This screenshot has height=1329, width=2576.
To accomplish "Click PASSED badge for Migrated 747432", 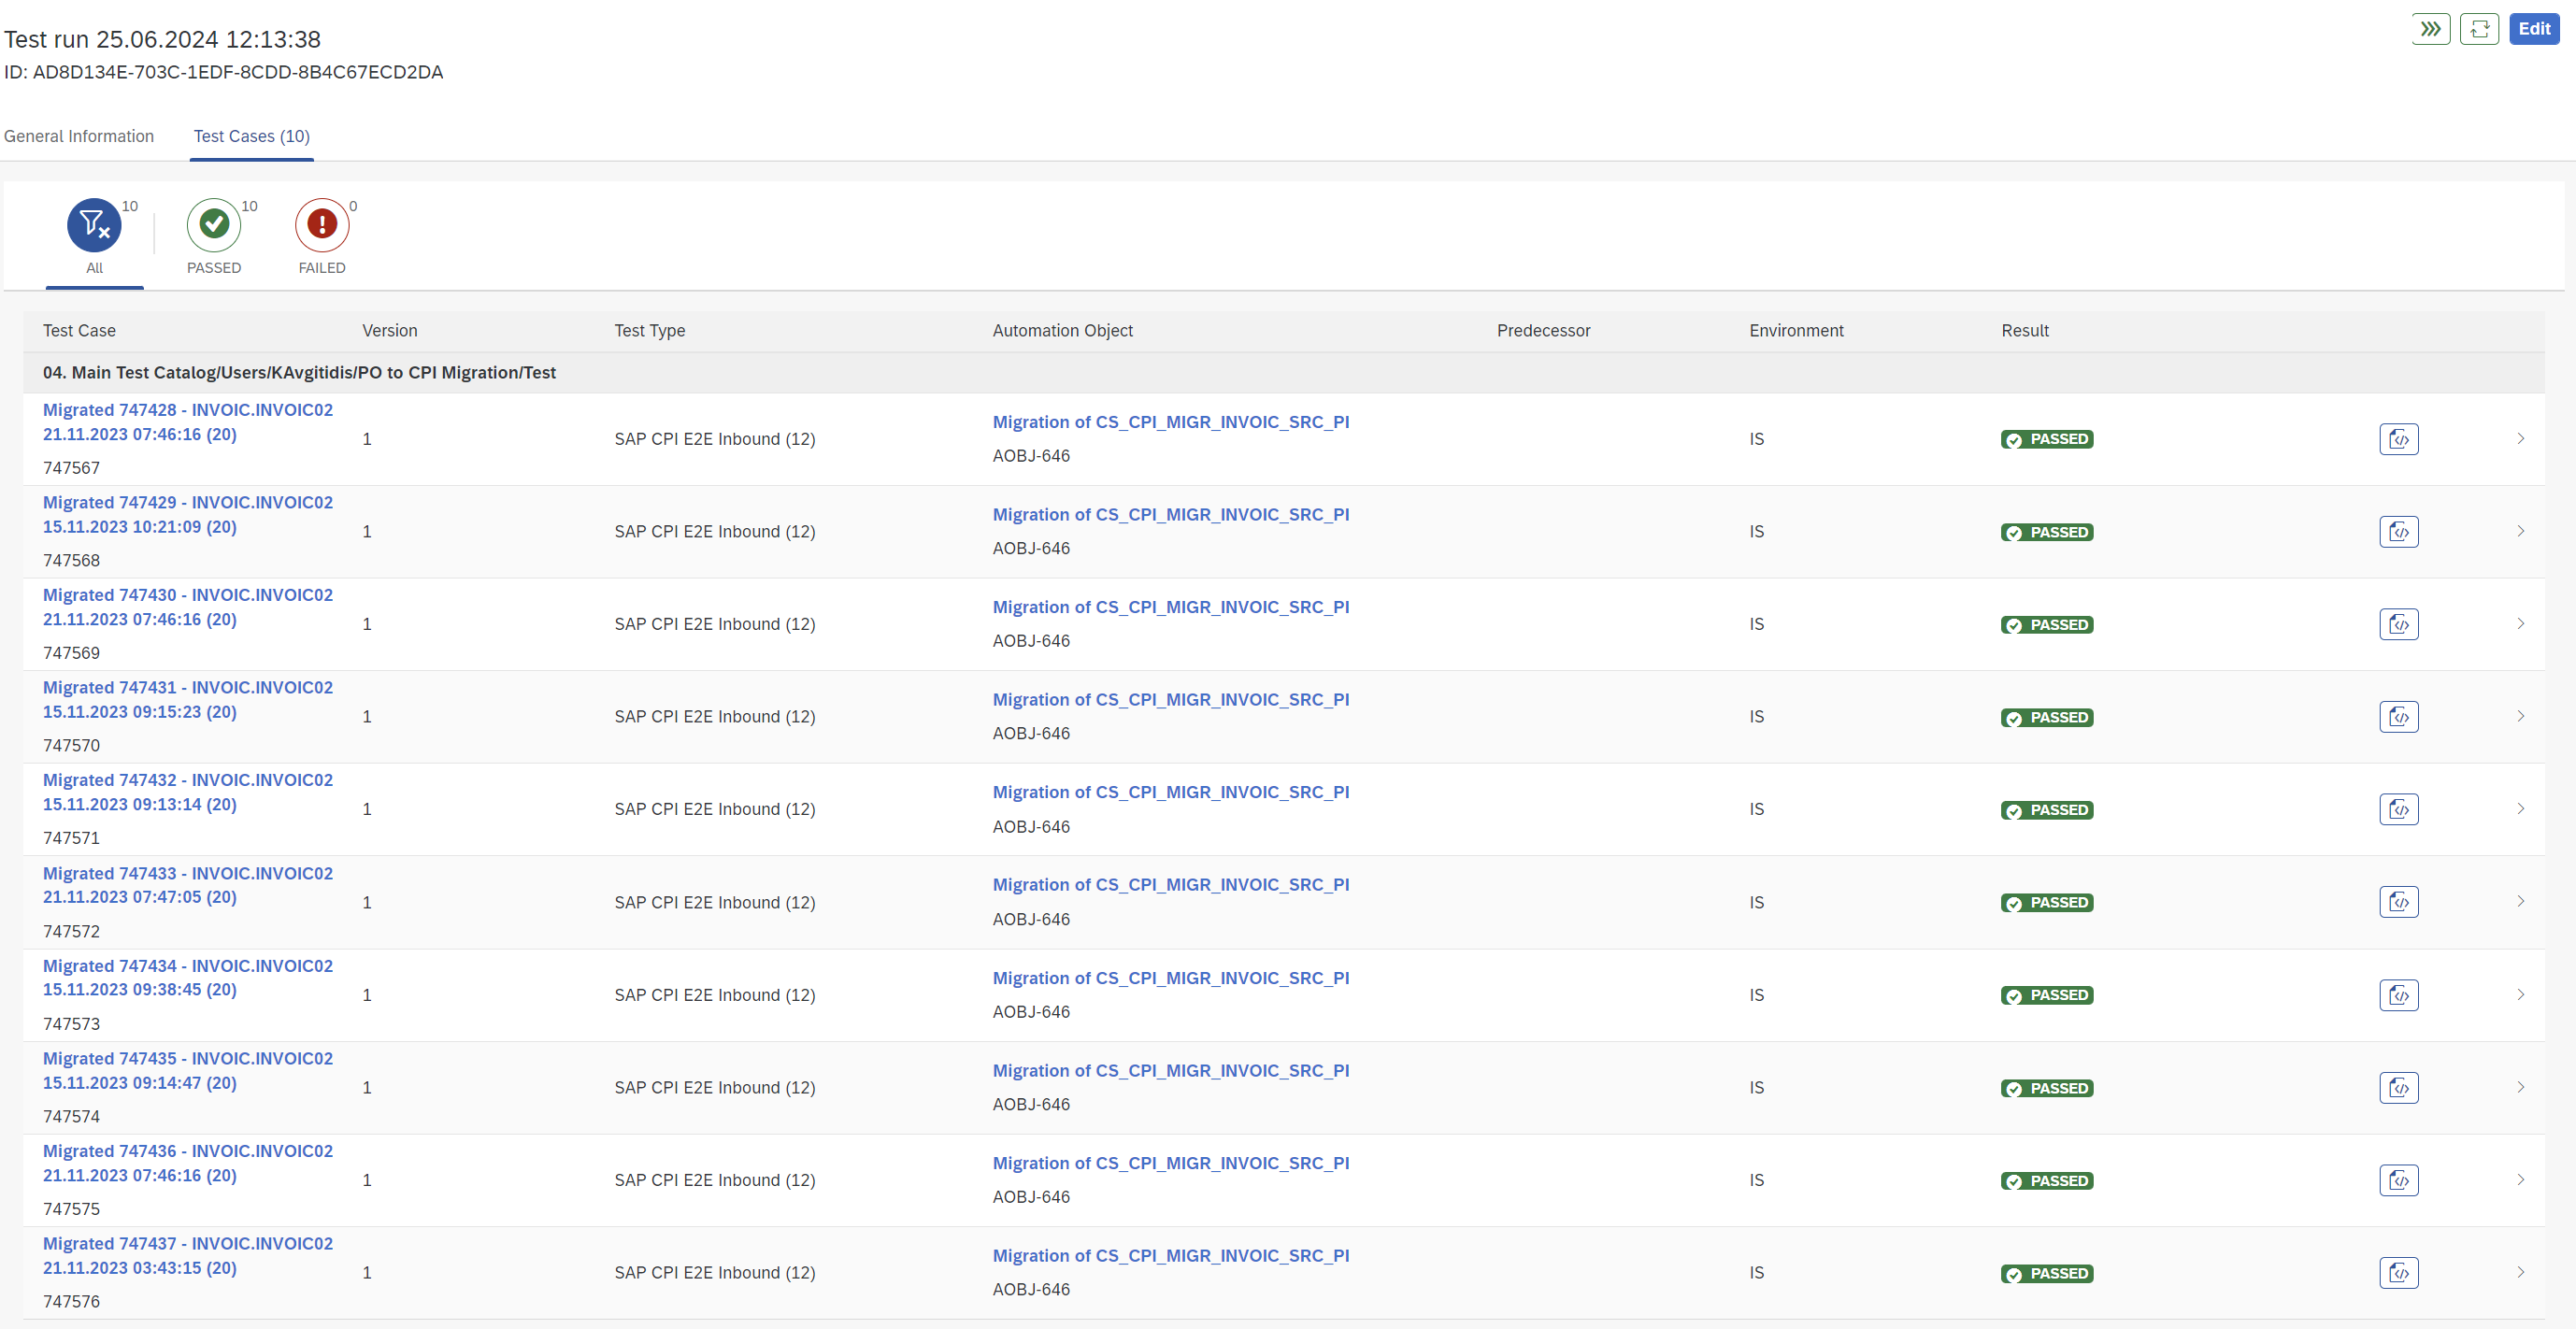I will (x=2047, y=810).
